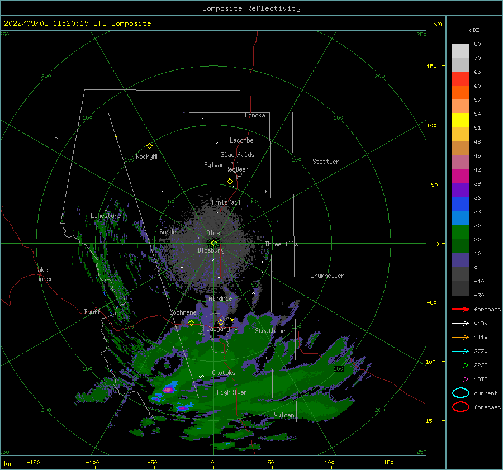The height and width of the screenshot is (470, 503).
Task: Click the Lake Louise label
Action: 43,274
